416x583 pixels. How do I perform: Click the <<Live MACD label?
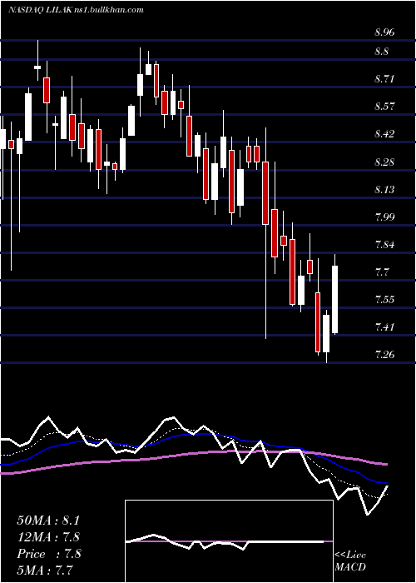coord(350,561)
